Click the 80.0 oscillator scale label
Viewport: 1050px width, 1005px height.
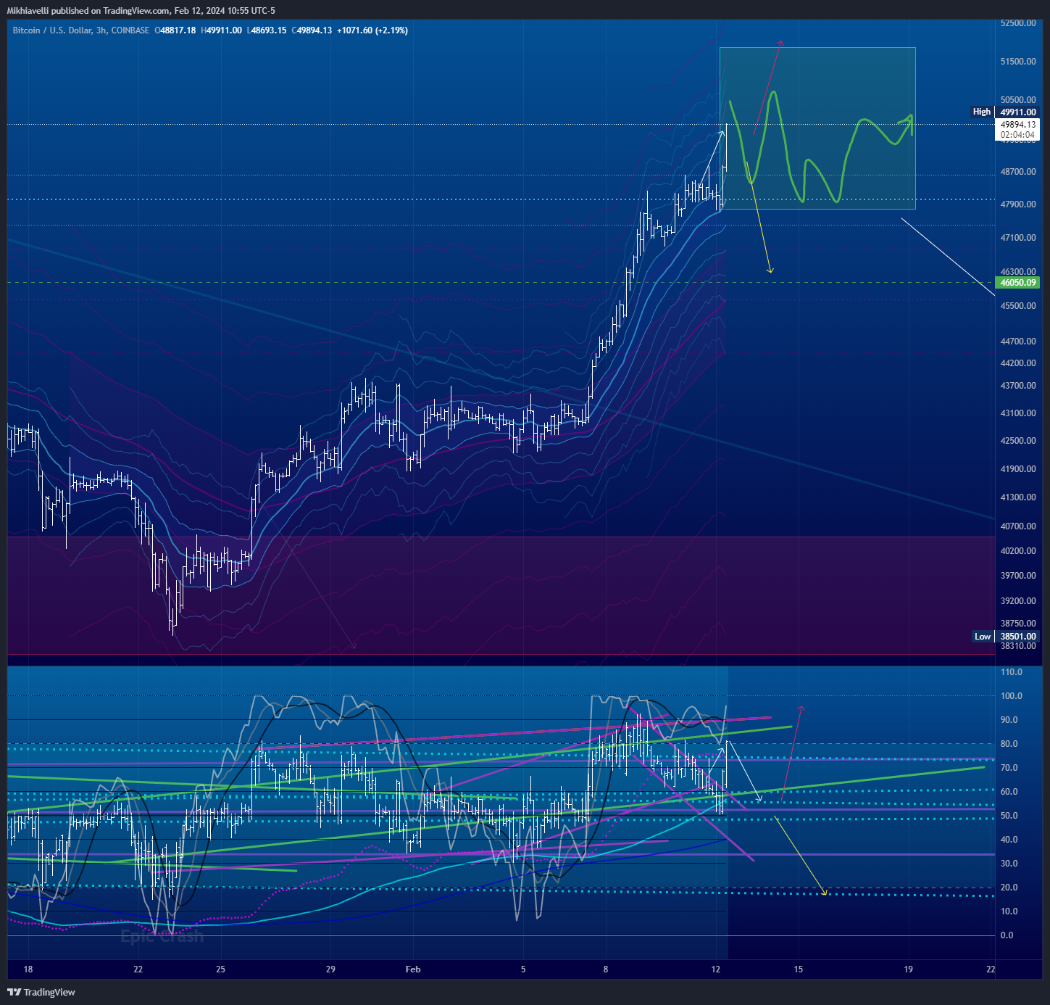tap(1009, 744)
